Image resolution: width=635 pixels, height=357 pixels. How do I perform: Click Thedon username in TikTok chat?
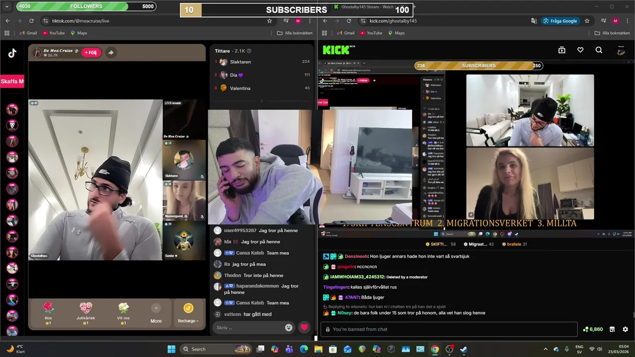(232, 275)
